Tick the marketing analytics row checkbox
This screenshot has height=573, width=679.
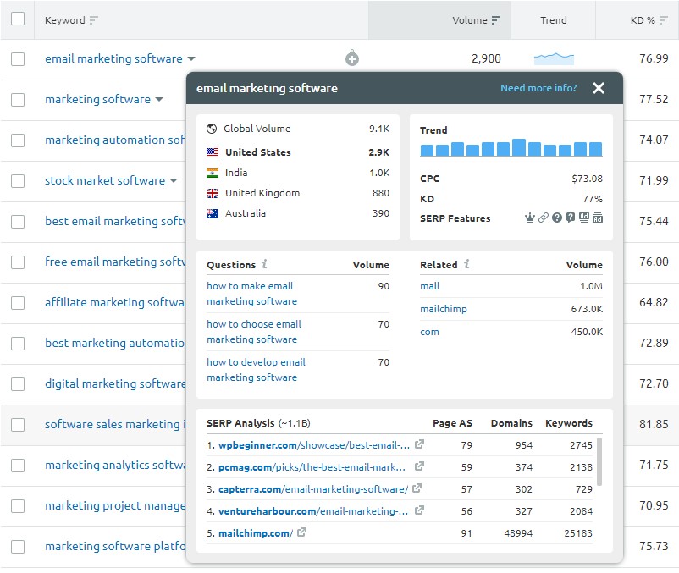[18, 466]
